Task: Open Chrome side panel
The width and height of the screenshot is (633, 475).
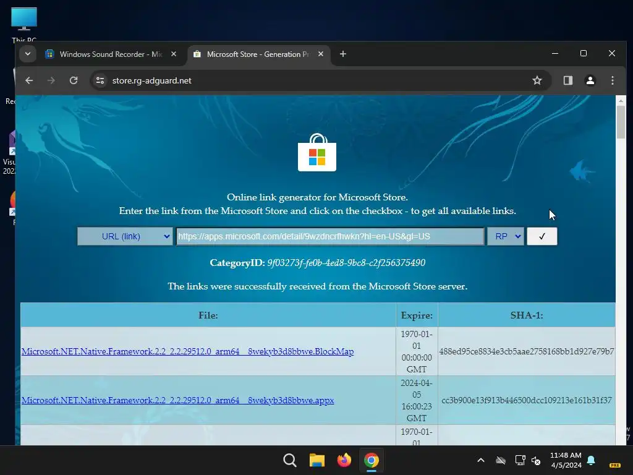Action: point(568,80)
